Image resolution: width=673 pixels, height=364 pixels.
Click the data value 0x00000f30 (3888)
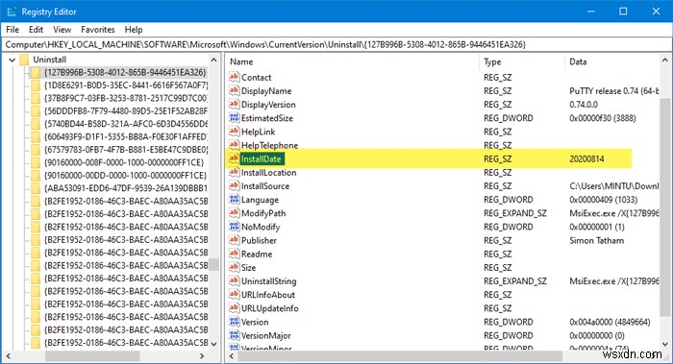(x=603, y=118)
